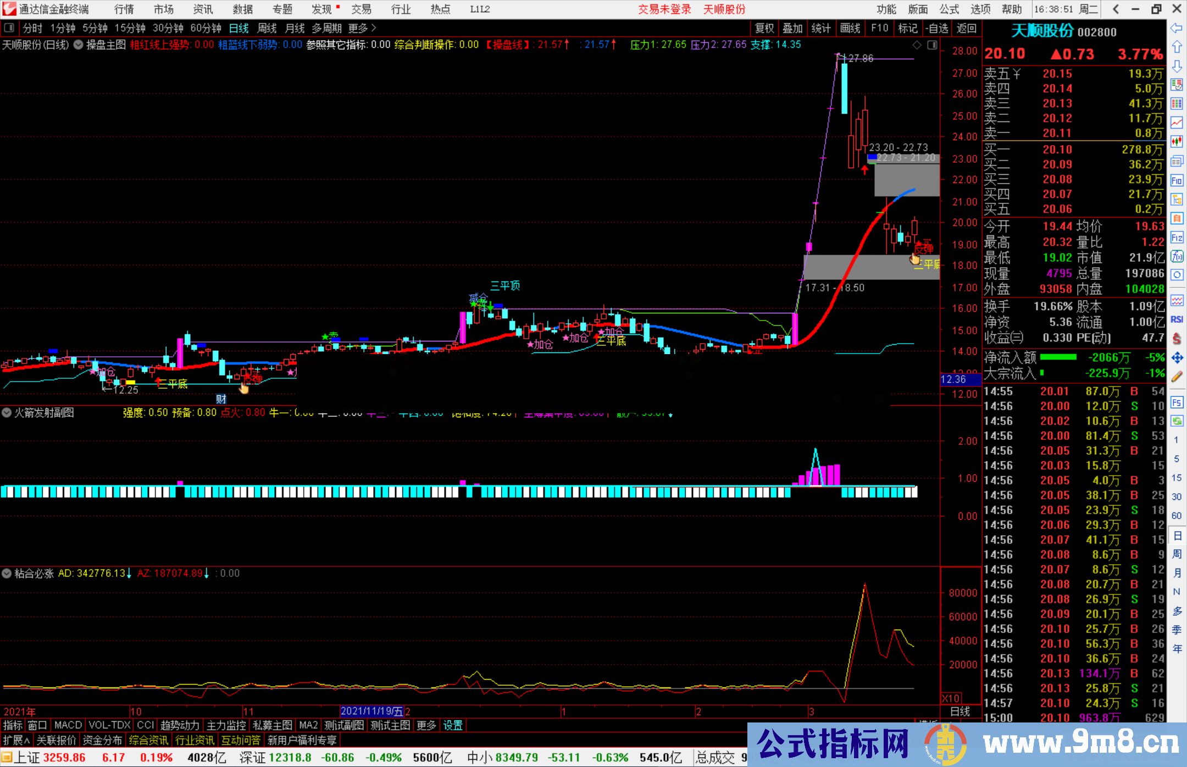Click the green refresh sidebar icon

point(1177,421)
